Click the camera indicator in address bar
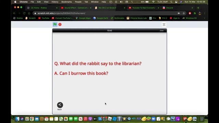Viewport: 219px width, 123px height. pos(179,13)
